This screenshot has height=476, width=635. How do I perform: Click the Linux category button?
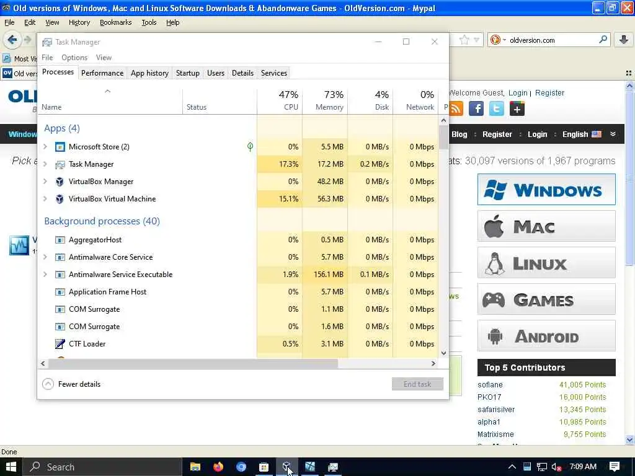click(546, 263)
